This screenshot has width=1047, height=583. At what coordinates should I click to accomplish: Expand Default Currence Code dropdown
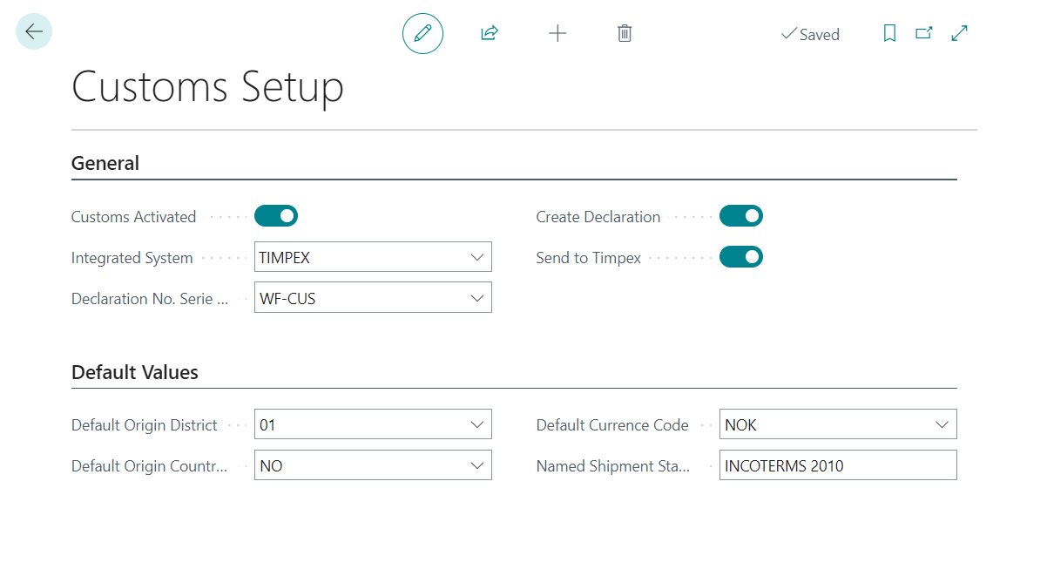[x=942, y=425]
